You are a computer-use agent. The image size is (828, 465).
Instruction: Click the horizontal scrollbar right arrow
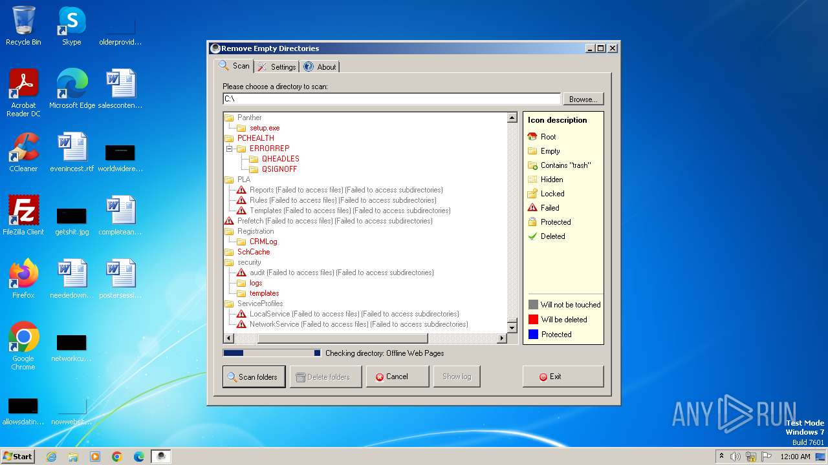[501, 338]
